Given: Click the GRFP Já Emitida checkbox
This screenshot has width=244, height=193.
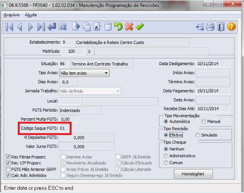Looking at the screenshot, I should tap(118, 157).
